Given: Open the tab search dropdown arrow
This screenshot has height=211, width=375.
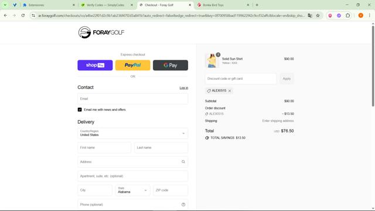Looking at the screenshot, I should pos(5,5).
